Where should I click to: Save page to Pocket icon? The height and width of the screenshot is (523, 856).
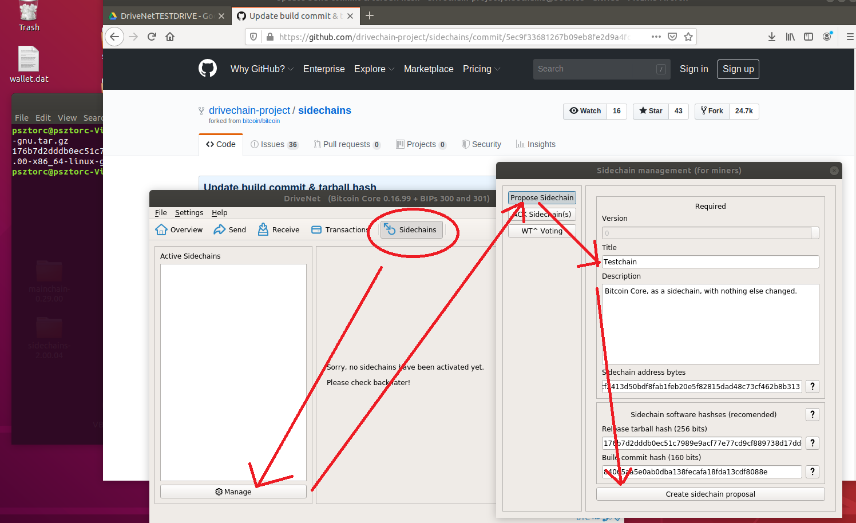(x=672, y=37)
